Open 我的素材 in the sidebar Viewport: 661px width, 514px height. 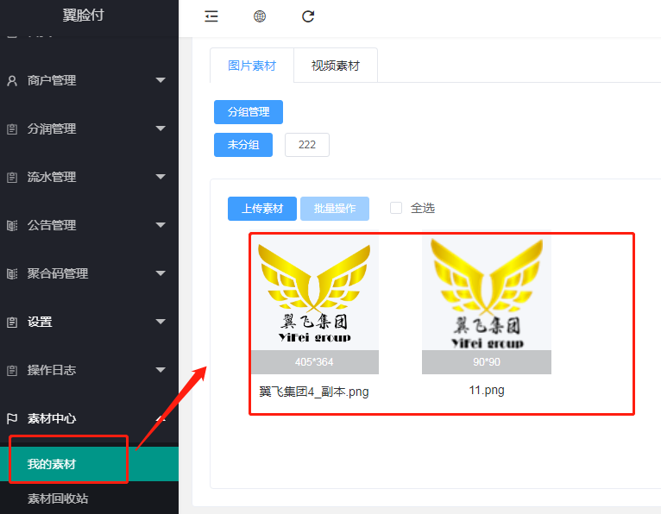[90, 464]
